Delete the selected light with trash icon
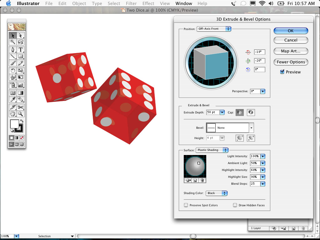Screen dimensions: 320x240 [x=202, y=180]
